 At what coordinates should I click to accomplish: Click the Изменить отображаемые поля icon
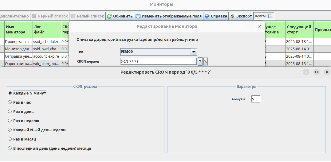(138, 16)
